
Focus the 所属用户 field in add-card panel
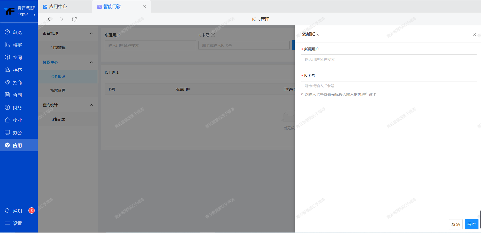tap(389, 59)
